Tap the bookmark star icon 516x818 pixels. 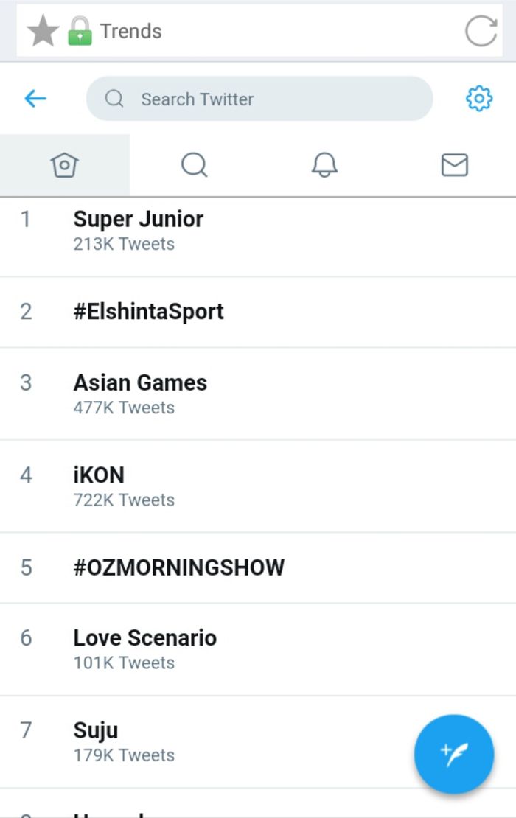[42, 32]
